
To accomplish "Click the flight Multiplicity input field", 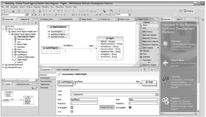I will pos(143,103).
